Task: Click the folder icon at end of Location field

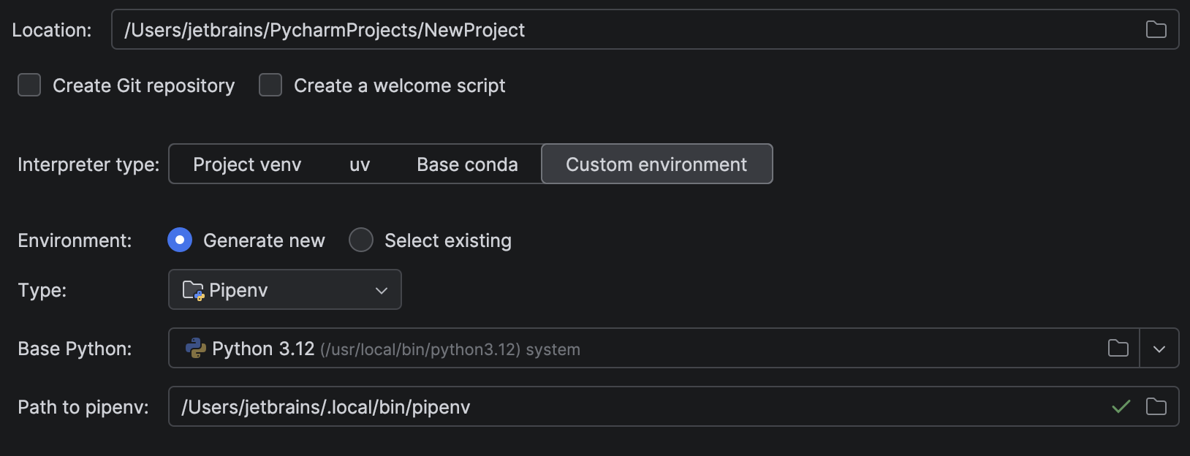Action: tap(1156, 29)
